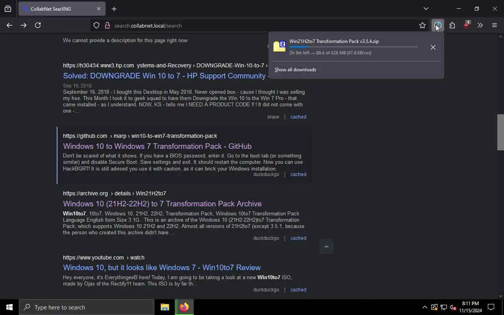Click the h30434.www3.hp.com result URL
This screenshot has width=504, height=315.
pos(165,65)
